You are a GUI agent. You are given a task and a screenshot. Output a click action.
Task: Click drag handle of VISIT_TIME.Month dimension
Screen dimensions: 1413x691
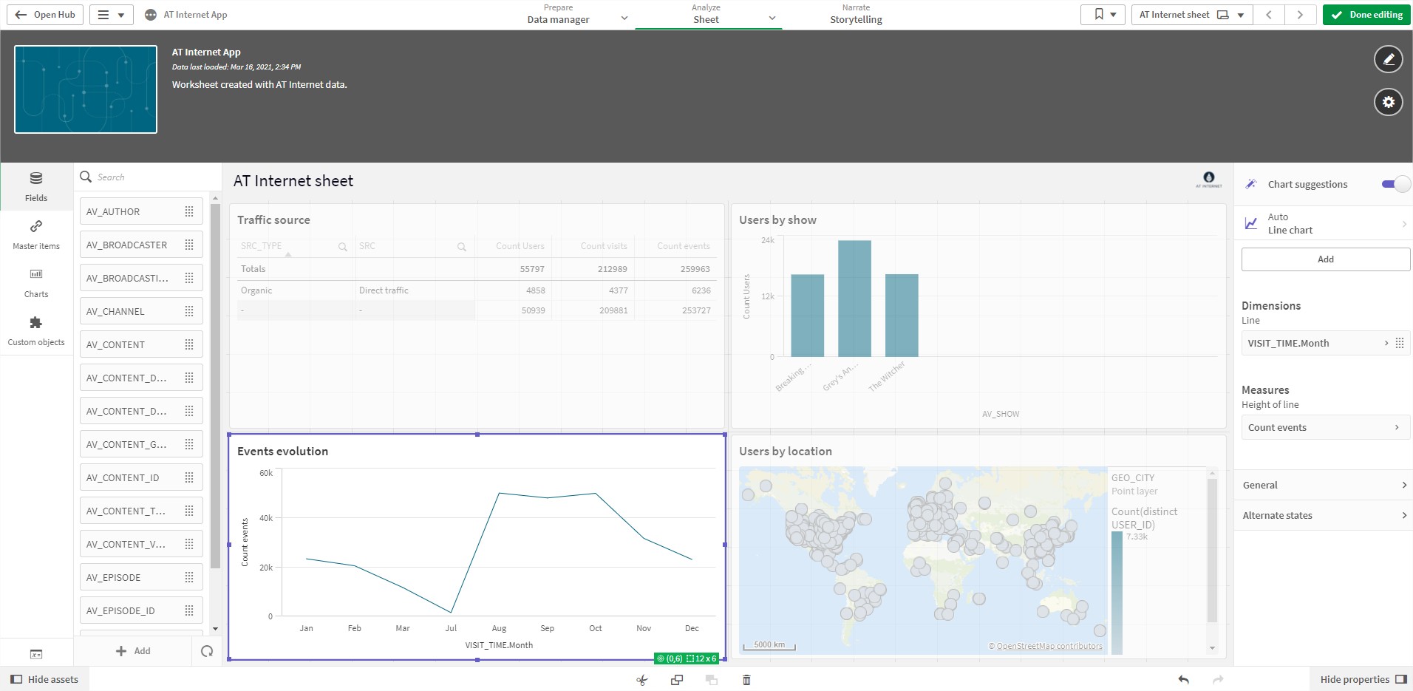(1400, 343)
